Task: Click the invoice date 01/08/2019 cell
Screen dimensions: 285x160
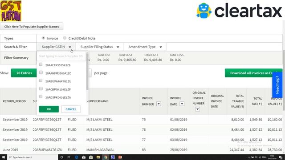Action: pos(179,120)
